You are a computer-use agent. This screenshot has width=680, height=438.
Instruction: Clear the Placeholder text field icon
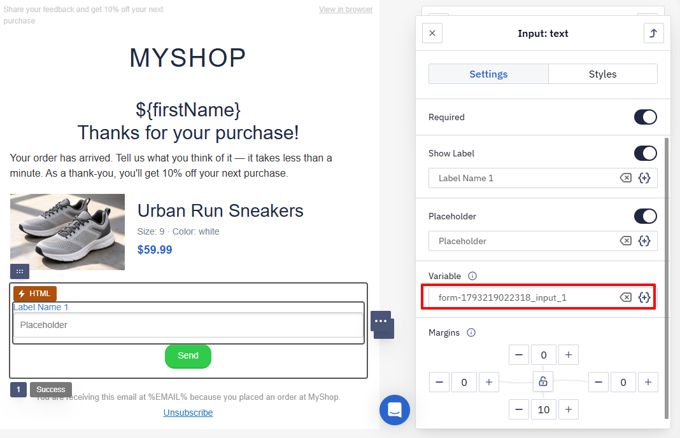625,241
